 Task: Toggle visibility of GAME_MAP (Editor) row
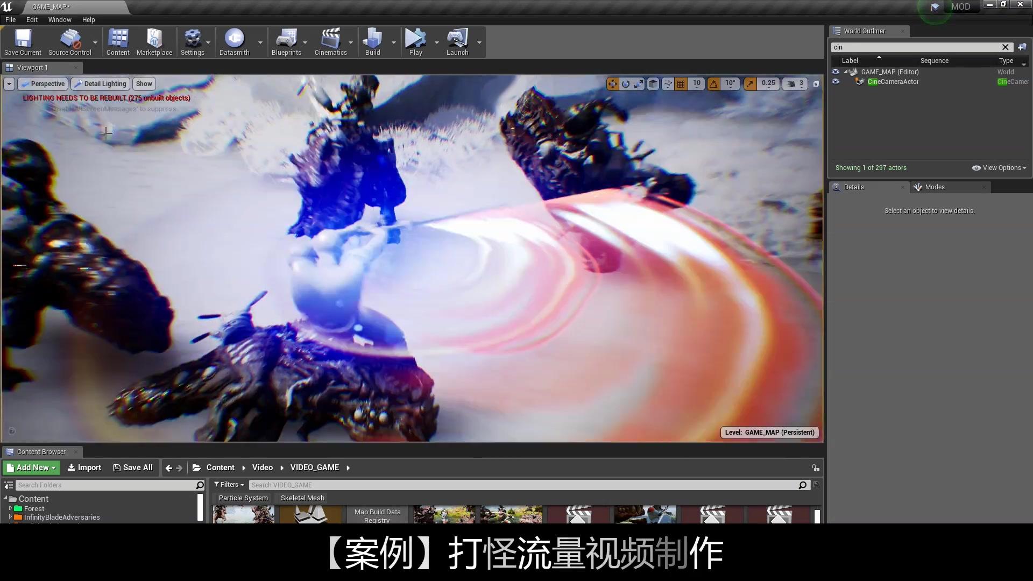[x=836, y=72]
